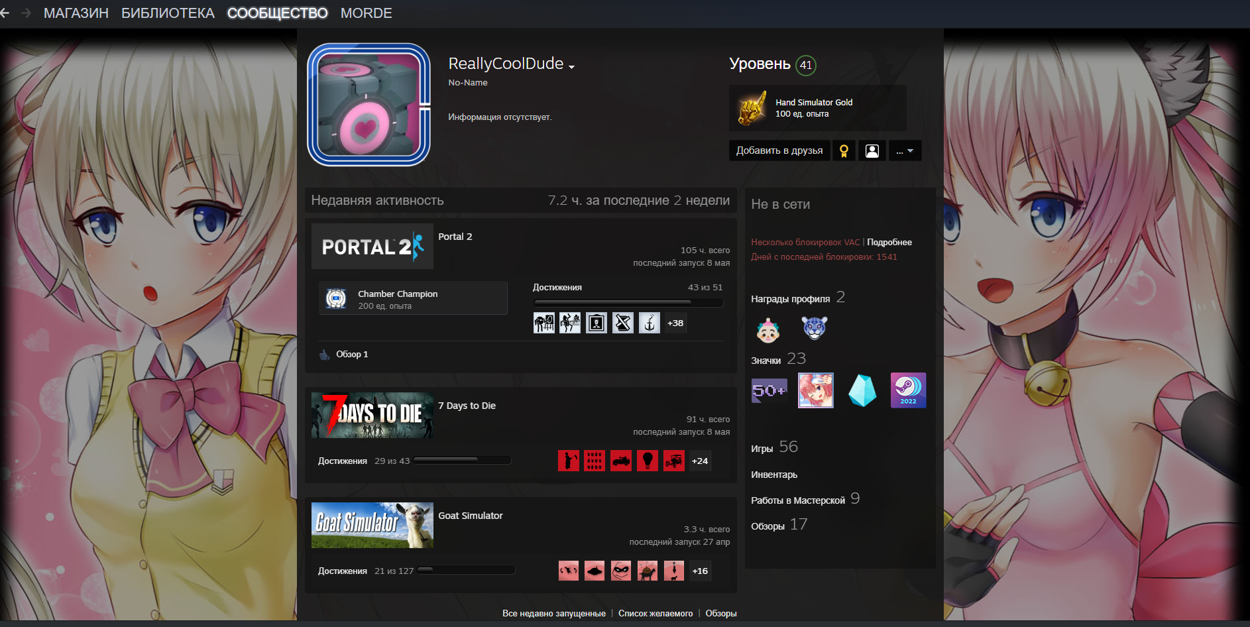View the jeep 7 Days to Die achievement
The image size is (1250, 627).
[674, 461]
